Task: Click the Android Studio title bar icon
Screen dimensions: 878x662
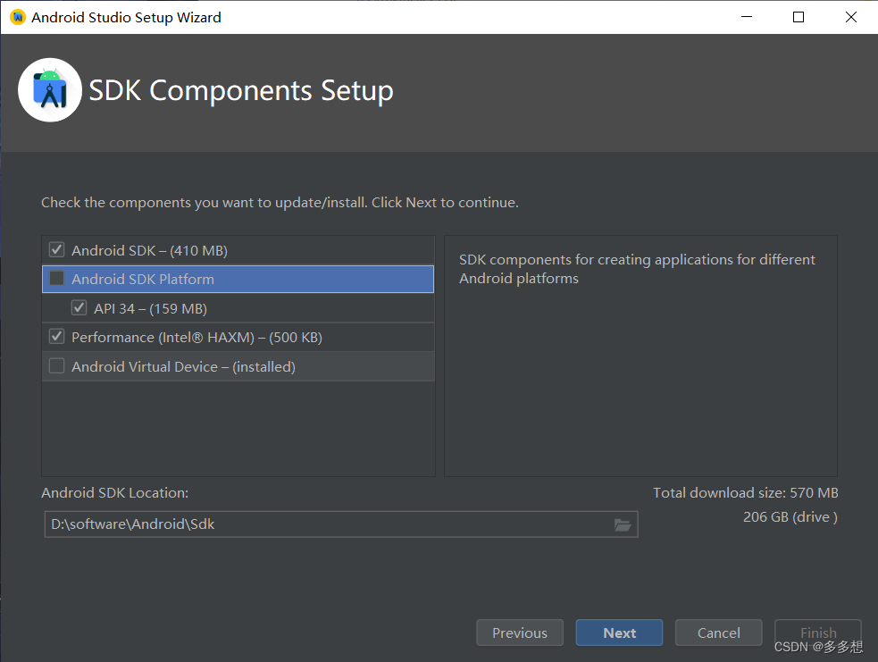Action: pos(18,17)
